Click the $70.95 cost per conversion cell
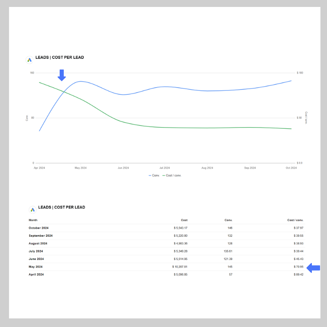 click(x=298, y=267)
